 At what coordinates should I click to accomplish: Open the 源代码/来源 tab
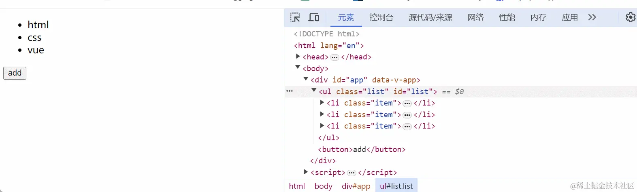[x=430, y=17]
